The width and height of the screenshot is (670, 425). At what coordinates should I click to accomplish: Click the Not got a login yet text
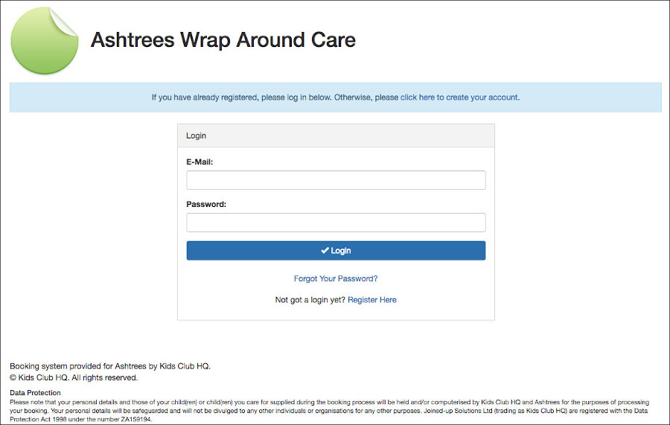pos(310,300)
